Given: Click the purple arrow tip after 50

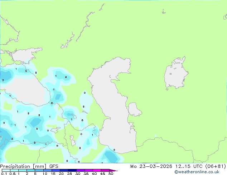Looking at the screenshot, I should tap(113, 171).
